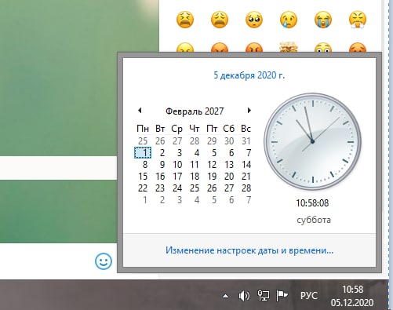Click the taskbar clock showing 10:58 05.12.2020
The image size is (393, 310).
tap(352, 296)
